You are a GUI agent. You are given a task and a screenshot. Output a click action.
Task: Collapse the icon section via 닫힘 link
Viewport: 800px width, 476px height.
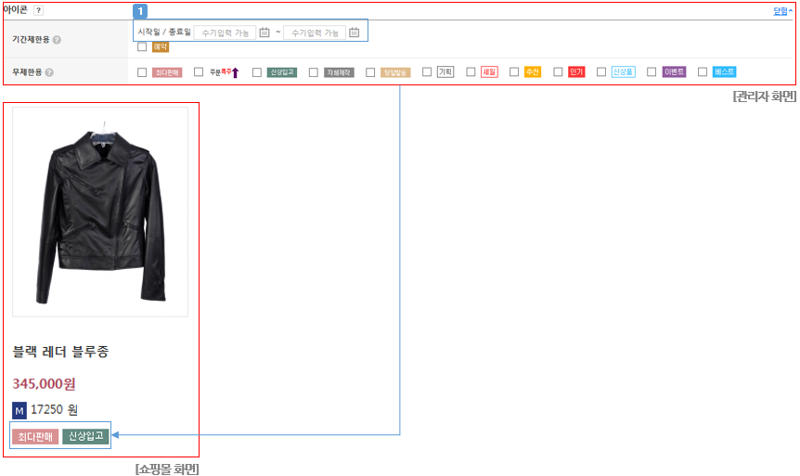pos(782,11)
